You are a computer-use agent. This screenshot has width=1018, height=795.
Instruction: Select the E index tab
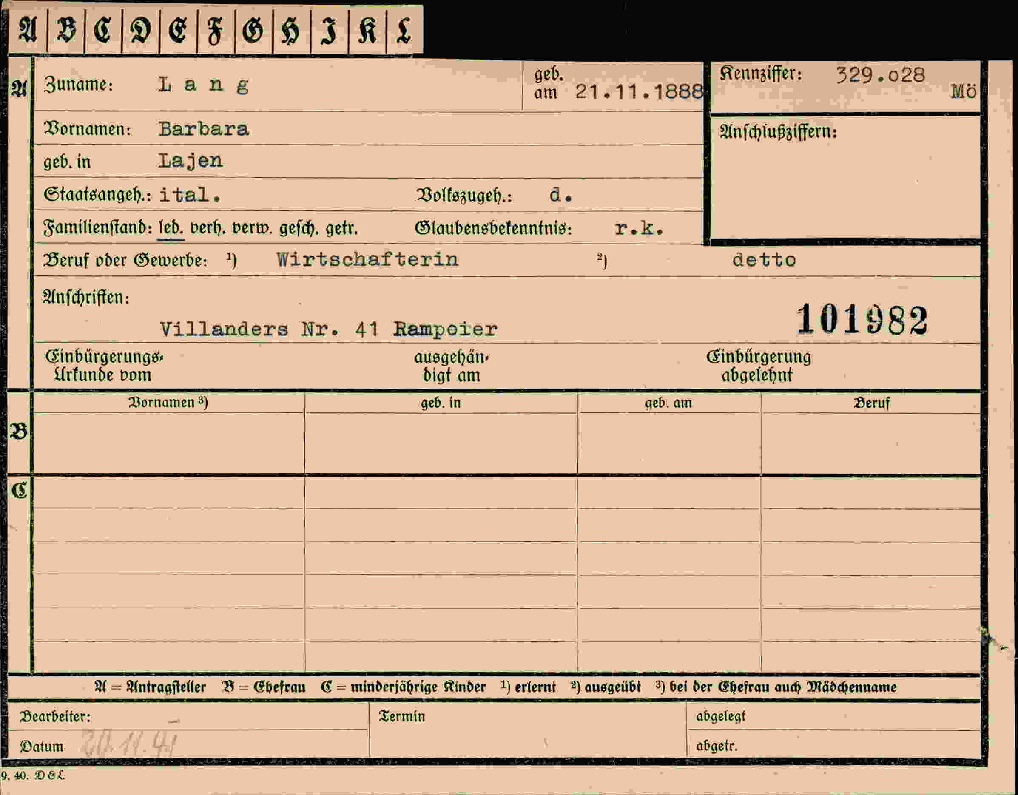[x=179, y=30]
